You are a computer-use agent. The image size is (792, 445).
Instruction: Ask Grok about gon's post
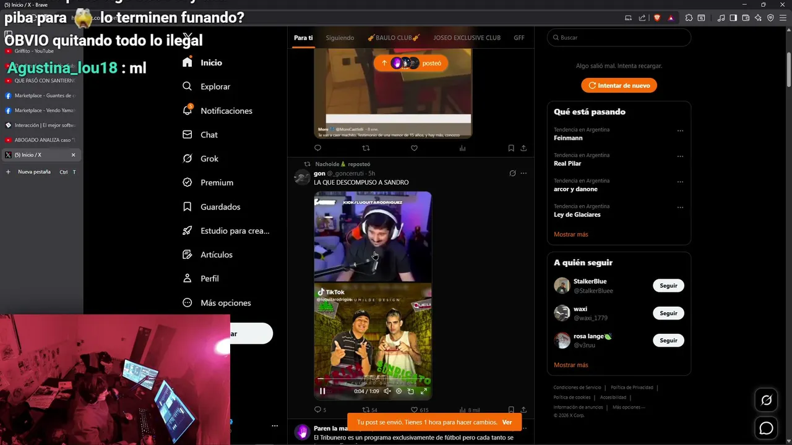[512, 174]
